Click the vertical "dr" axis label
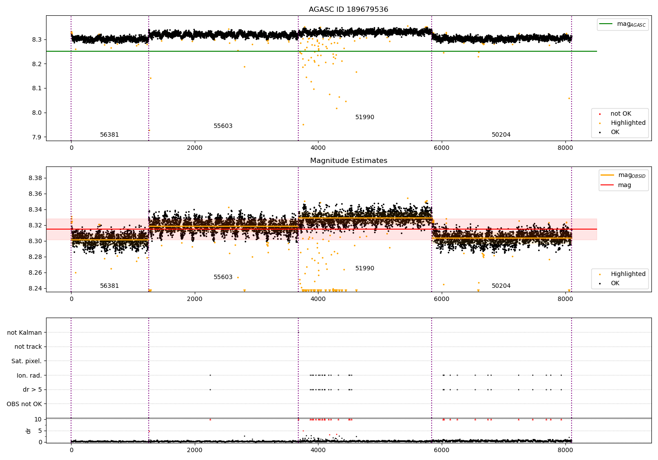This screenshot has height=460, width=658. coord(29,431)
